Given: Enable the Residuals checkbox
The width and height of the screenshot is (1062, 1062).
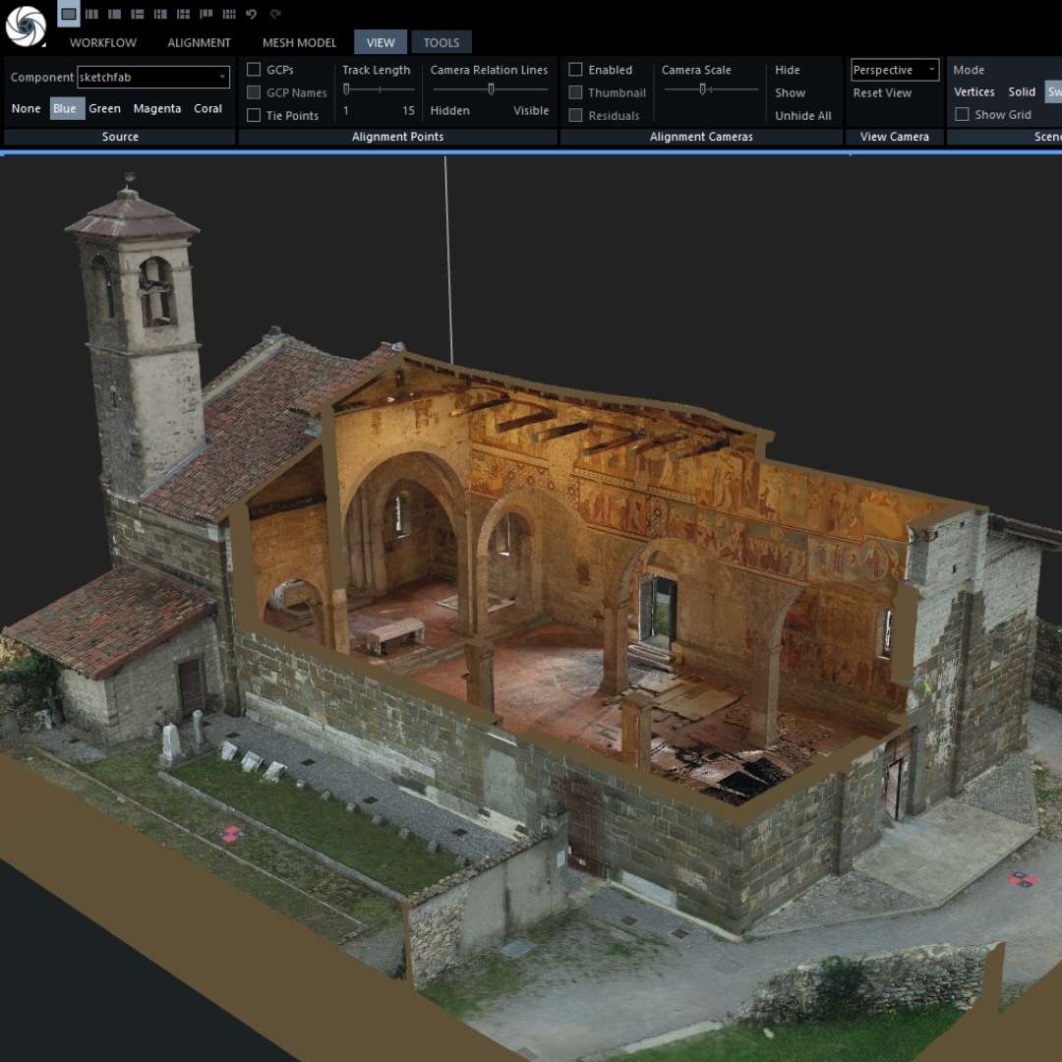Looking at the screenshot, I should pyautogui.click(x=575, y=115).
